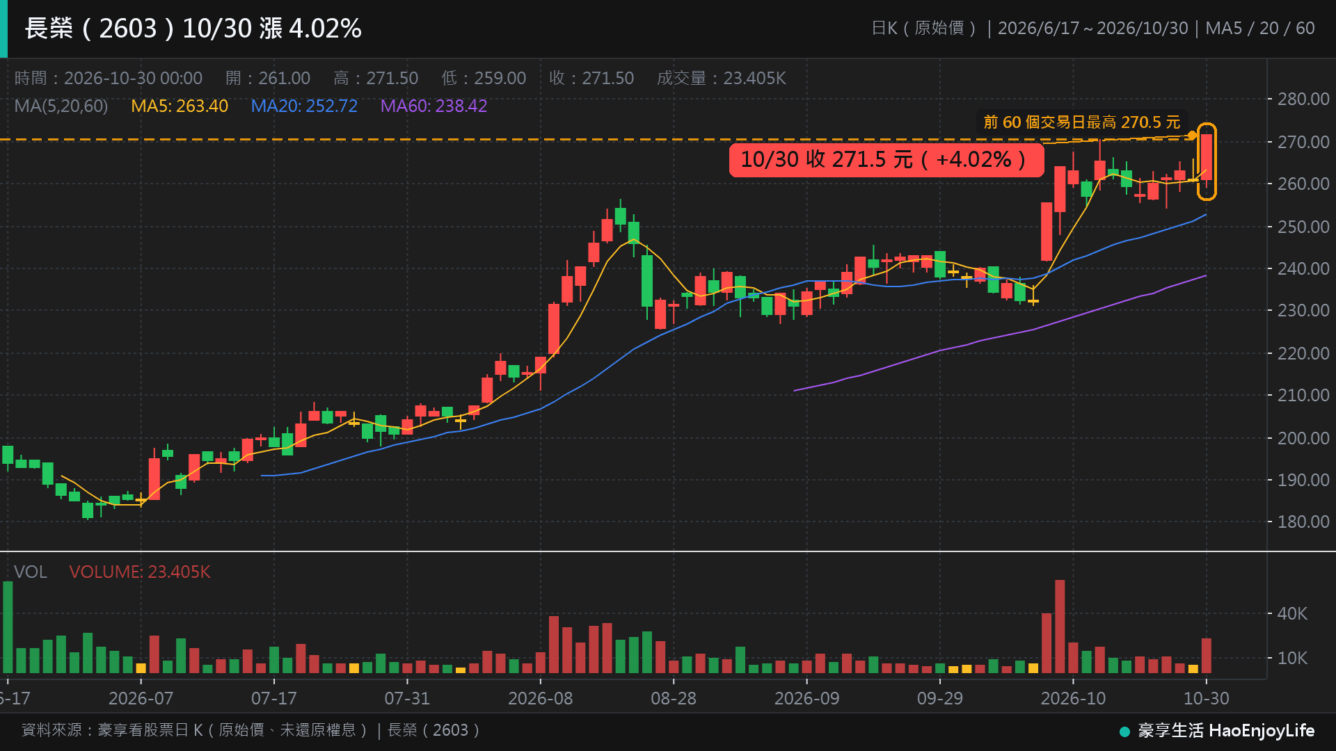Click the 07-17 date axis label

274,699
